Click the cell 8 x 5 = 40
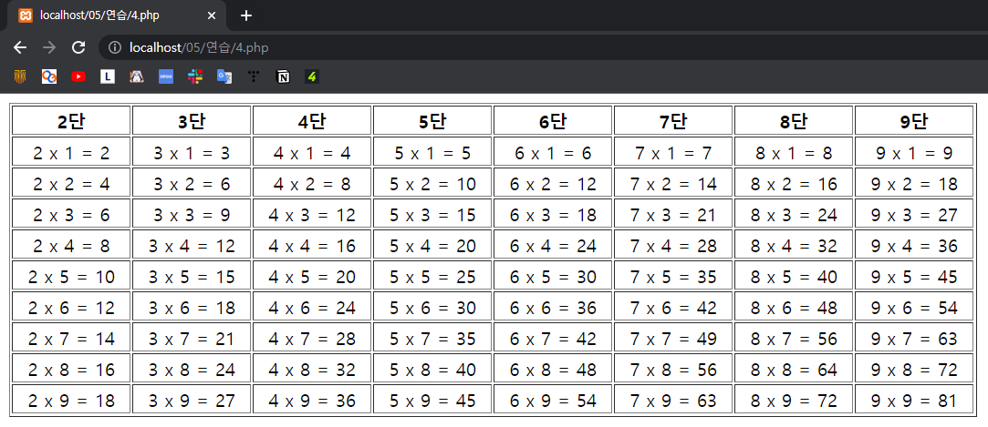The image size is (988, 427). click(794, 276)
